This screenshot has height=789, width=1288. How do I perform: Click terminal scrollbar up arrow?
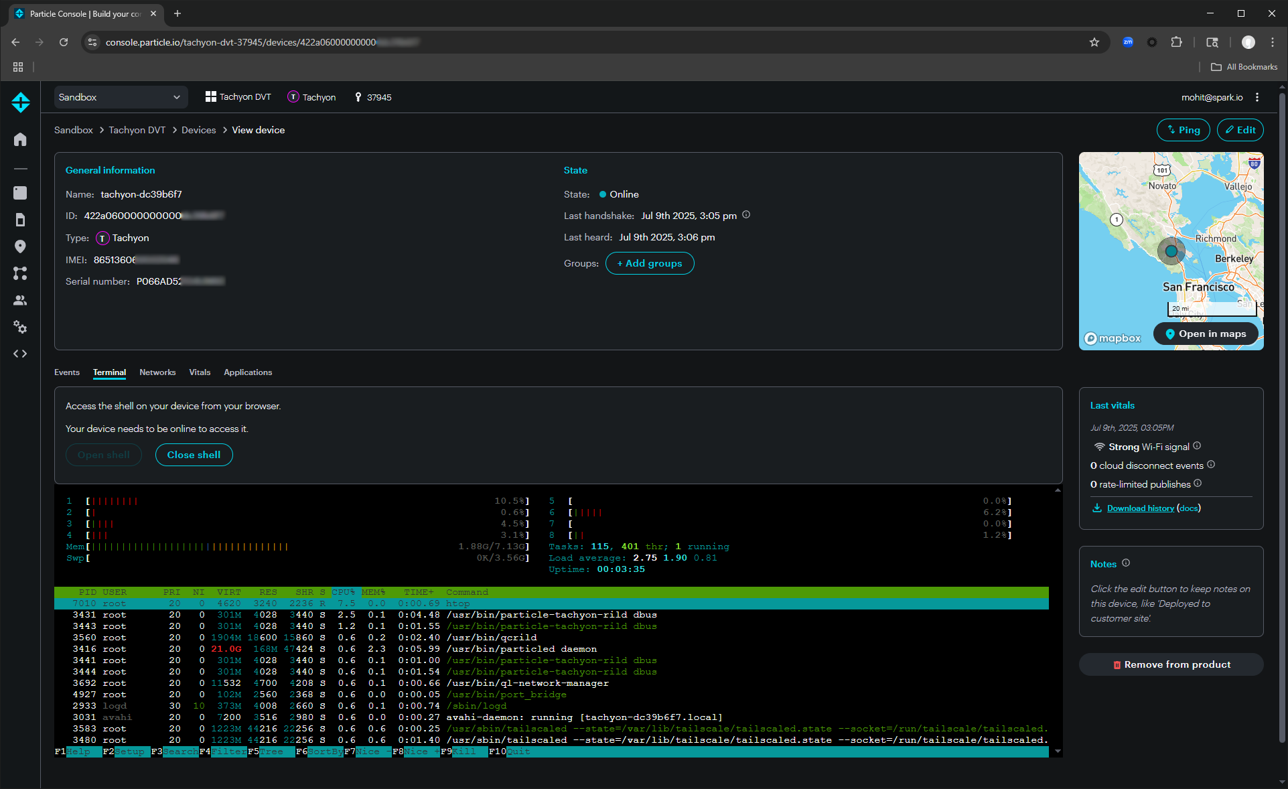tap(1058, 490)
